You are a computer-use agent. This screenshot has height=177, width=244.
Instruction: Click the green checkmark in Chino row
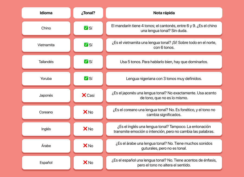(x=86, y=28)
